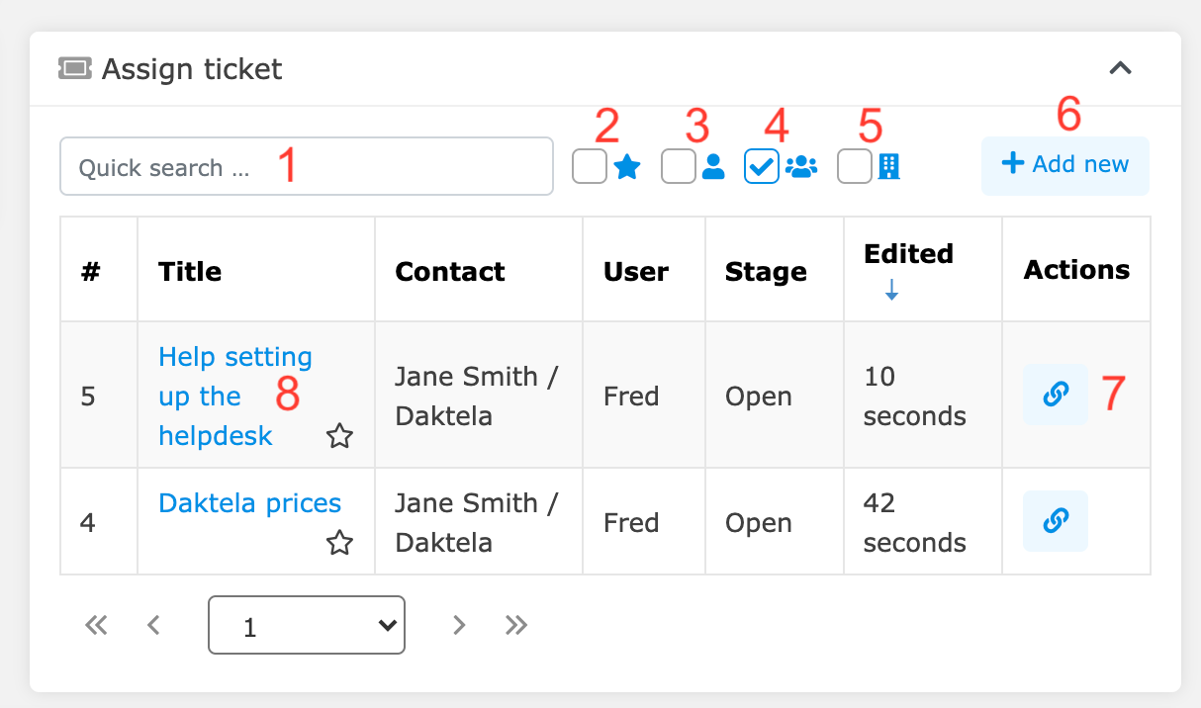1201x708 pixels.
Task: Open the Daktela prices ticket
Action: (x=249, y=502)
